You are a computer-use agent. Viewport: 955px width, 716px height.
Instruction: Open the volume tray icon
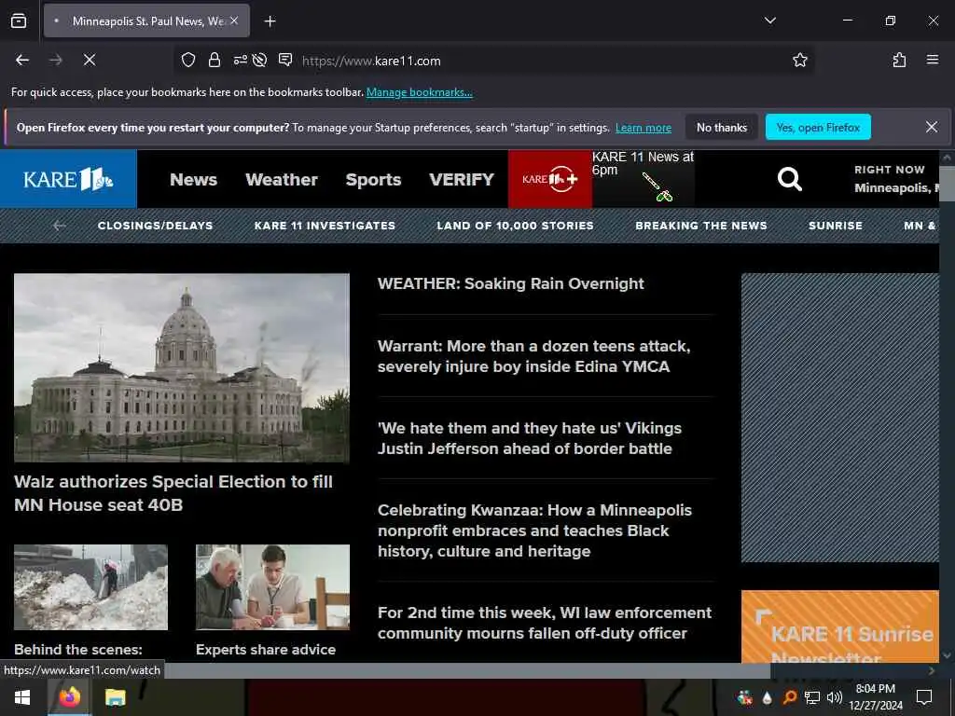[835, 697]
